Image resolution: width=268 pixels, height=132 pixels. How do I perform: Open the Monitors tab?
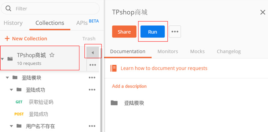[168, 51]
